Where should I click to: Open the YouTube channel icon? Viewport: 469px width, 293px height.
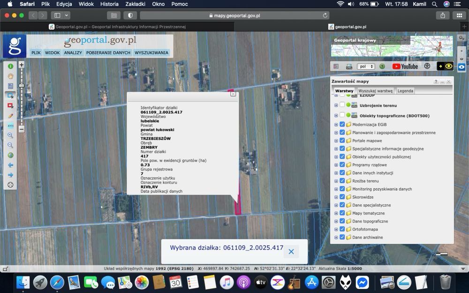(405, 67)
